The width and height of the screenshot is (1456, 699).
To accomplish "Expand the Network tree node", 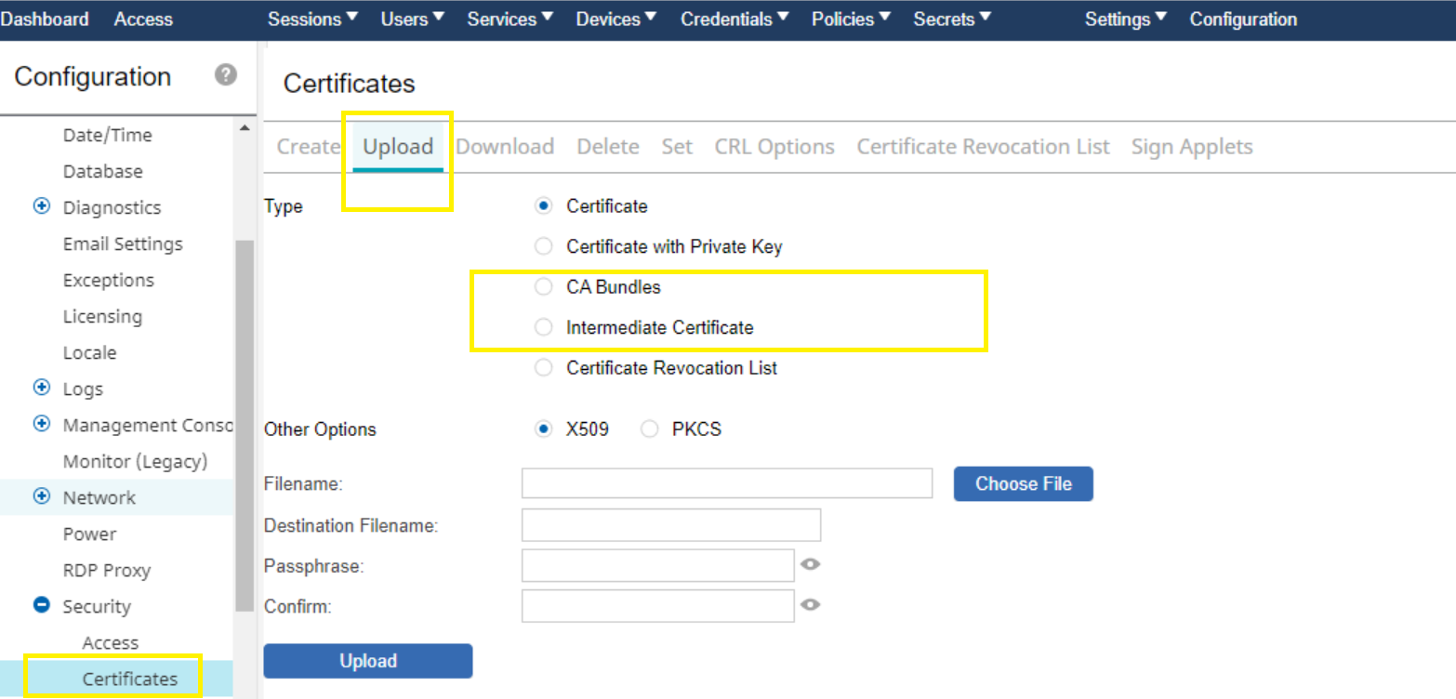I will click(x=42, y=497).
